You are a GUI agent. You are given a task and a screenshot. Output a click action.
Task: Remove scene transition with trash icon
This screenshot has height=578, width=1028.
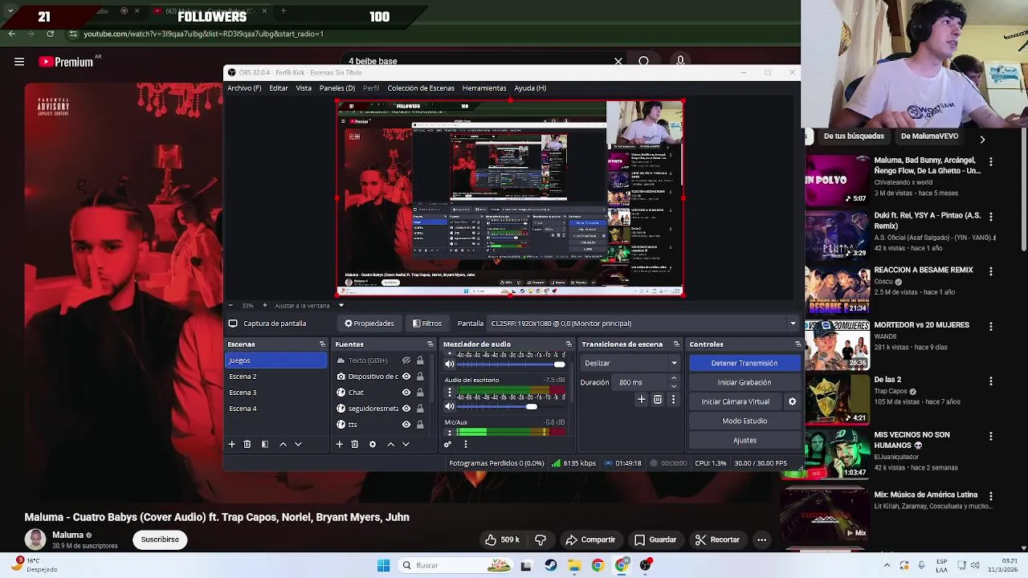coord(658,399)
